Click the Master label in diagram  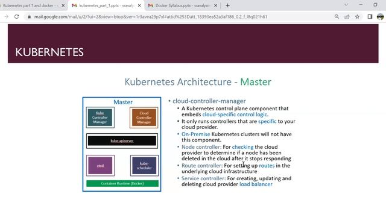tap(123, 102)
